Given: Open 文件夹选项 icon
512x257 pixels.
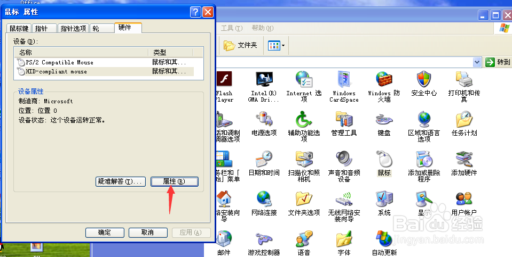Looking at the screenshot, I should (304, 199).
